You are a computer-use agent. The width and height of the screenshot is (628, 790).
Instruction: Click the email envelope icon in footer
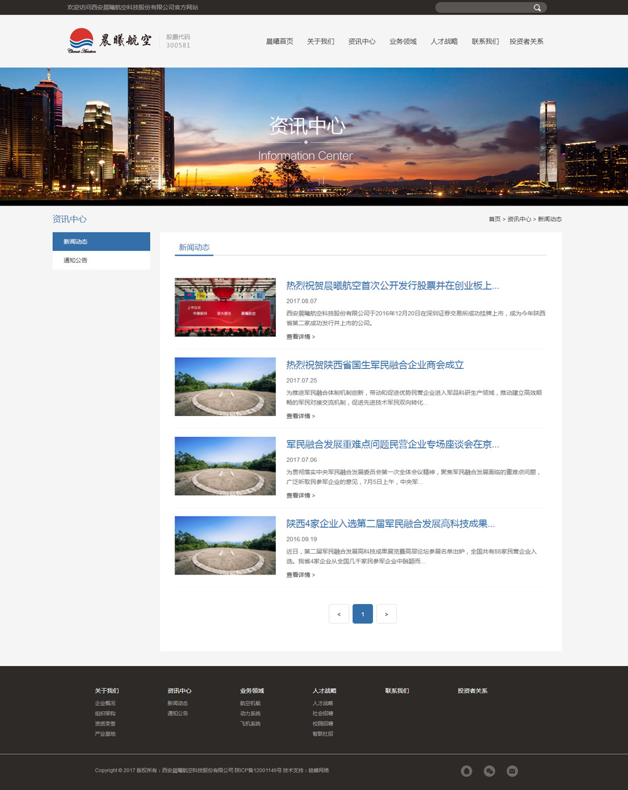512,771
